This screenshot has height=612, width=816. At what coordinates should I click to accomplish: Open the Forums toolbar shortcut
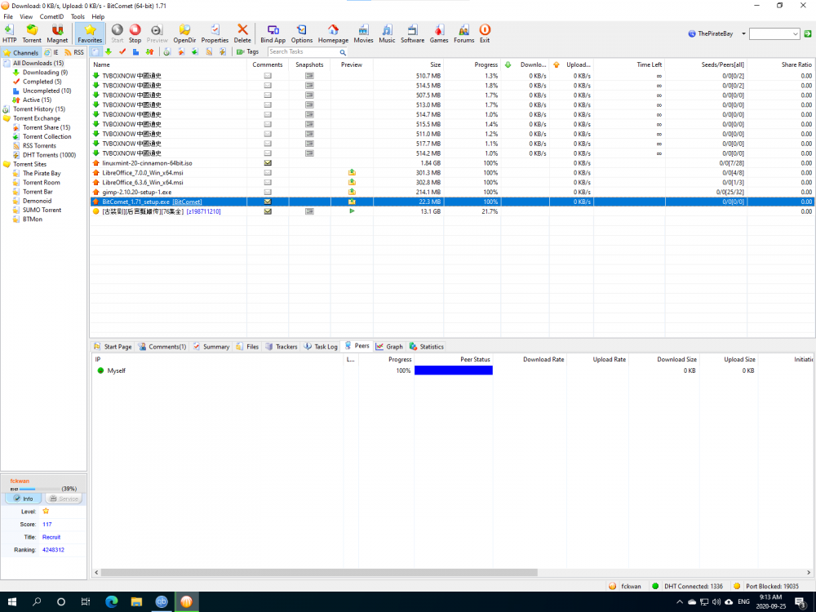463,33
